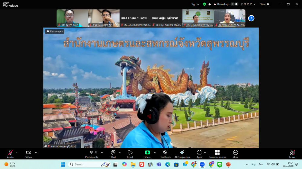302x169 pixels.
Task: Click the green encryption shield icon
Action: pos(204,4)
